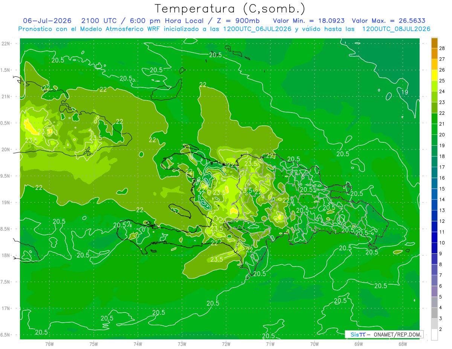Viewport: 452px width, 349px height.
Task: Click the "ONAMET/REP.DOM." credit label
Action: (x=398, y=334)
